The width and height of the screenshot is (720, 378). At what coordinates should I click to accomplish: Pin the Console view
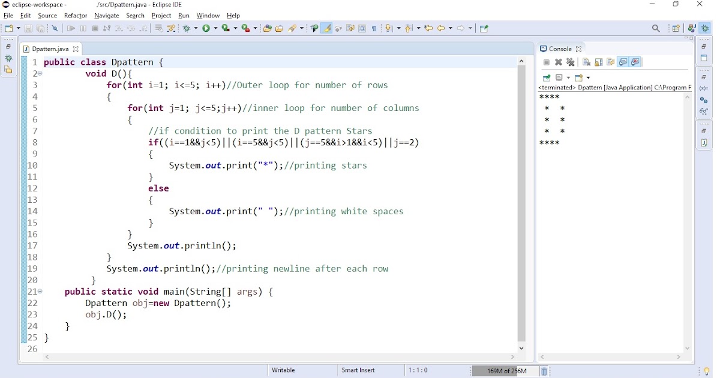[546, 77]
